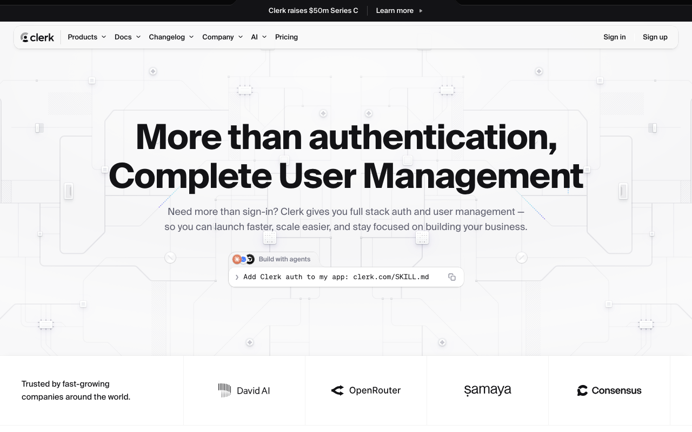Open the Changelog dropdown

pyautogui.click(x=171, y=37)
